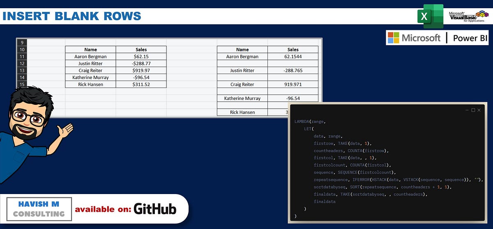Viewport: 493px width, 229px height.
Task: Click the GitHub wordmark
Action: click(x=155, y=209)
